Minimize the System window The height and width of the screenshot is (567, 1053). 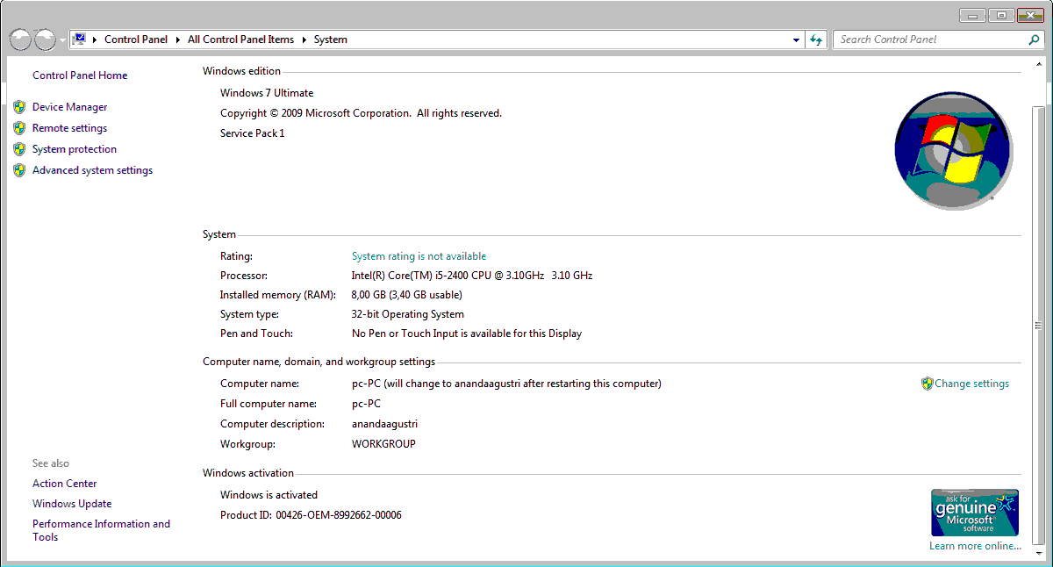tap(972, 15)
